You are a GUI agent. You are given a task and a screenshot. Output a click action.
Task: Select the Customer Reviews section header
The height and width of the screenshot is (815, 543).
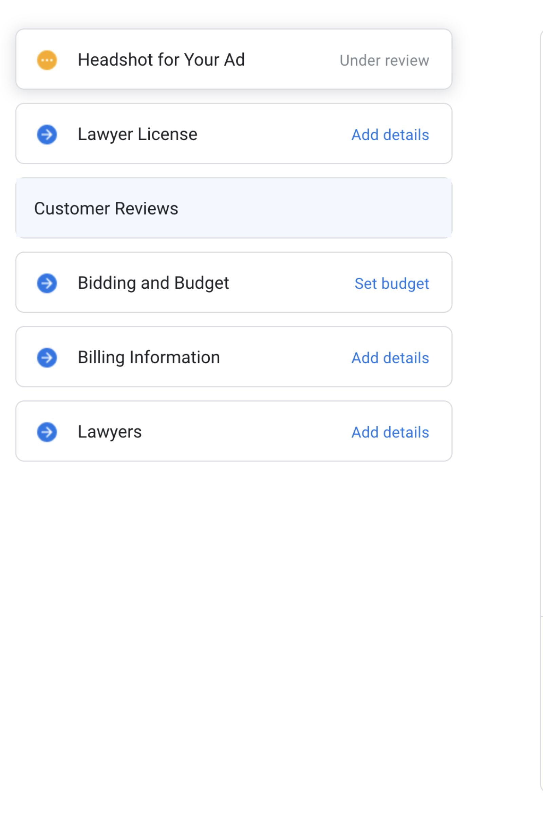pos(106,208)
